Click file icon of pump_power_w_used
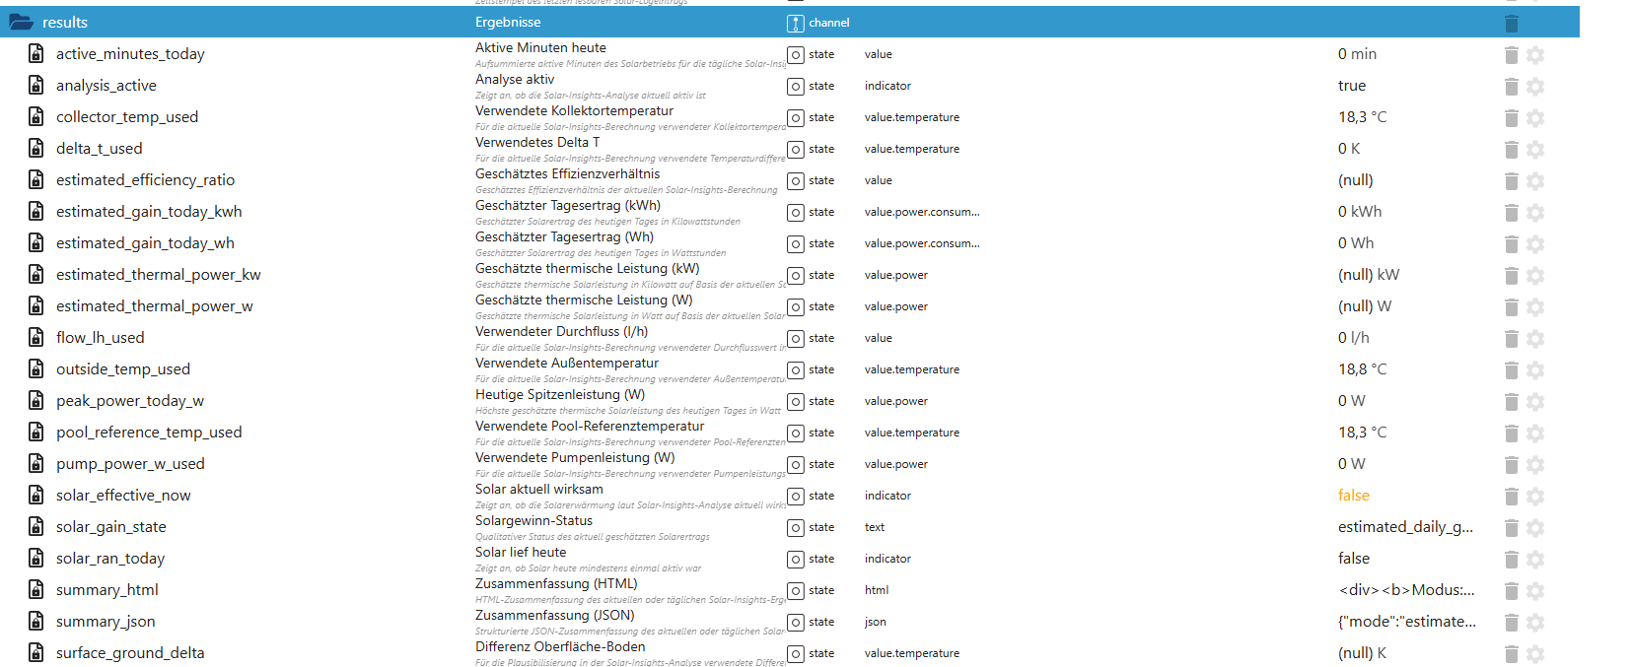The image size is (1633, 667). 36,463
